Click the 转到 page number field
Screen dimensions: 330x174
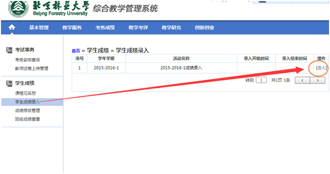pyautogui.click(x=261, y=80)
